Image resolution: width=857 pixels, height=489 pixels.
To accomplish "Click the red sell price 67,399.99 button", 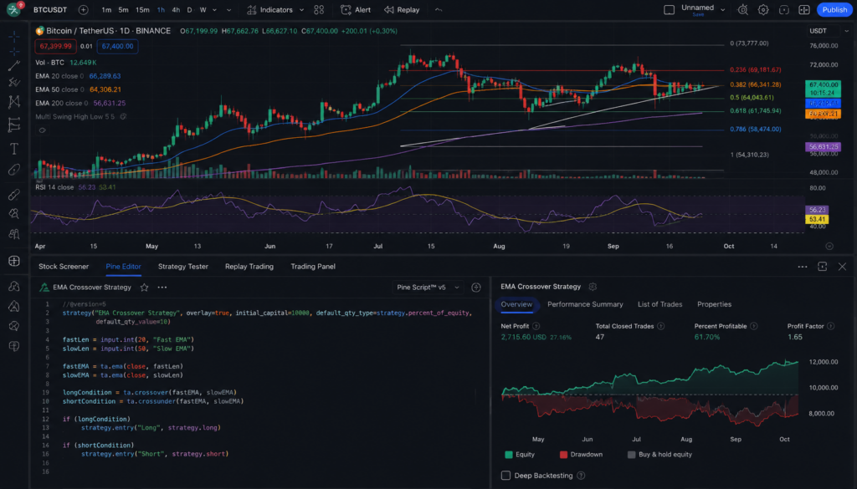I will coord(56,46).
